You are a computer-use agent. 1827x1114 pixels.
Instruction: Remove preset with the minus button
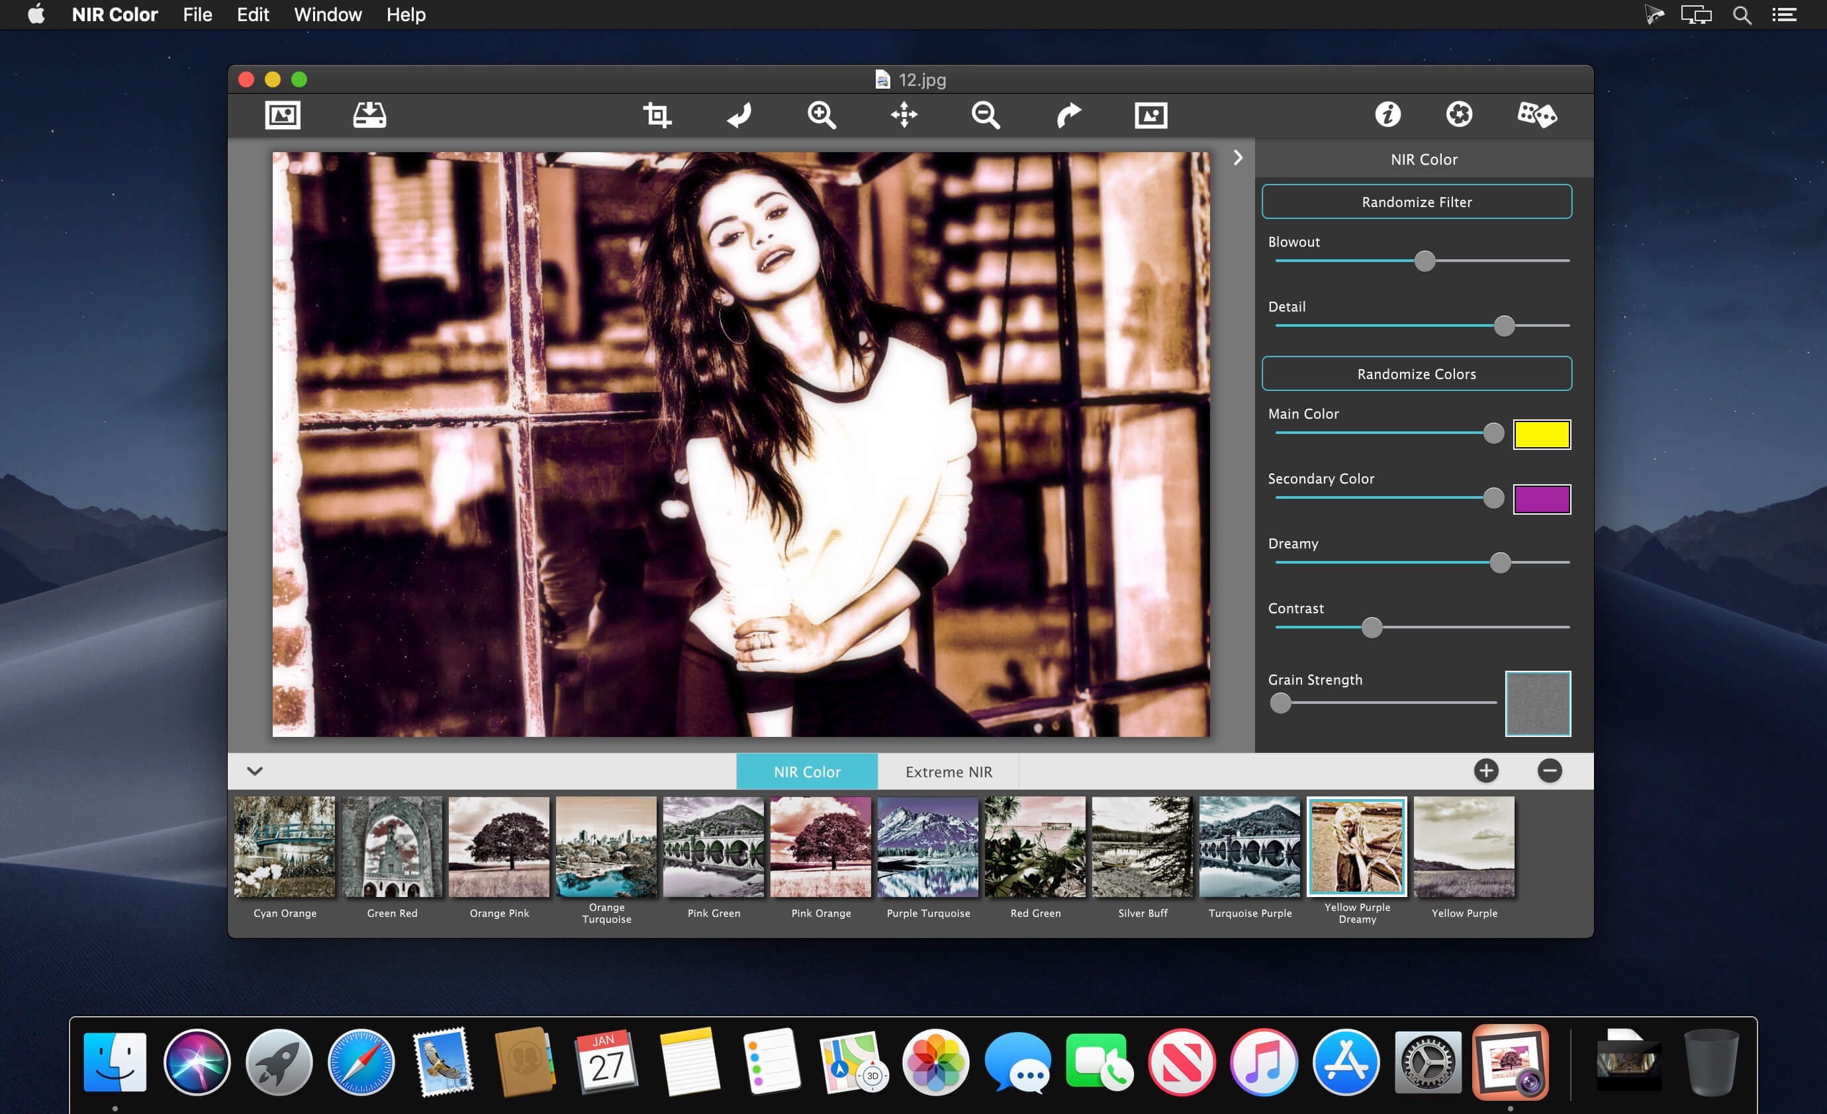click(1549, 771)
